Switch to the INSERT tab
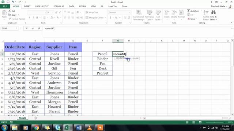 pos(27,7)
